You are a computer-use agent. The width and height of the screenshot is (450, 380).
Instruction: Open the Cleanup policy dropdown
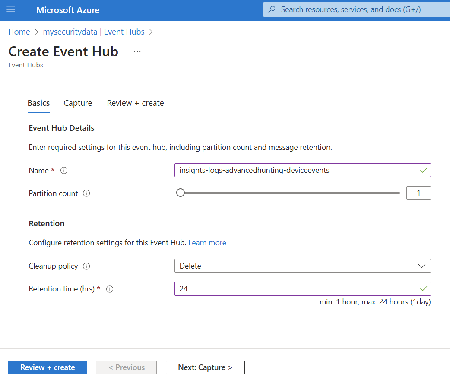click(x=302, y=266)
